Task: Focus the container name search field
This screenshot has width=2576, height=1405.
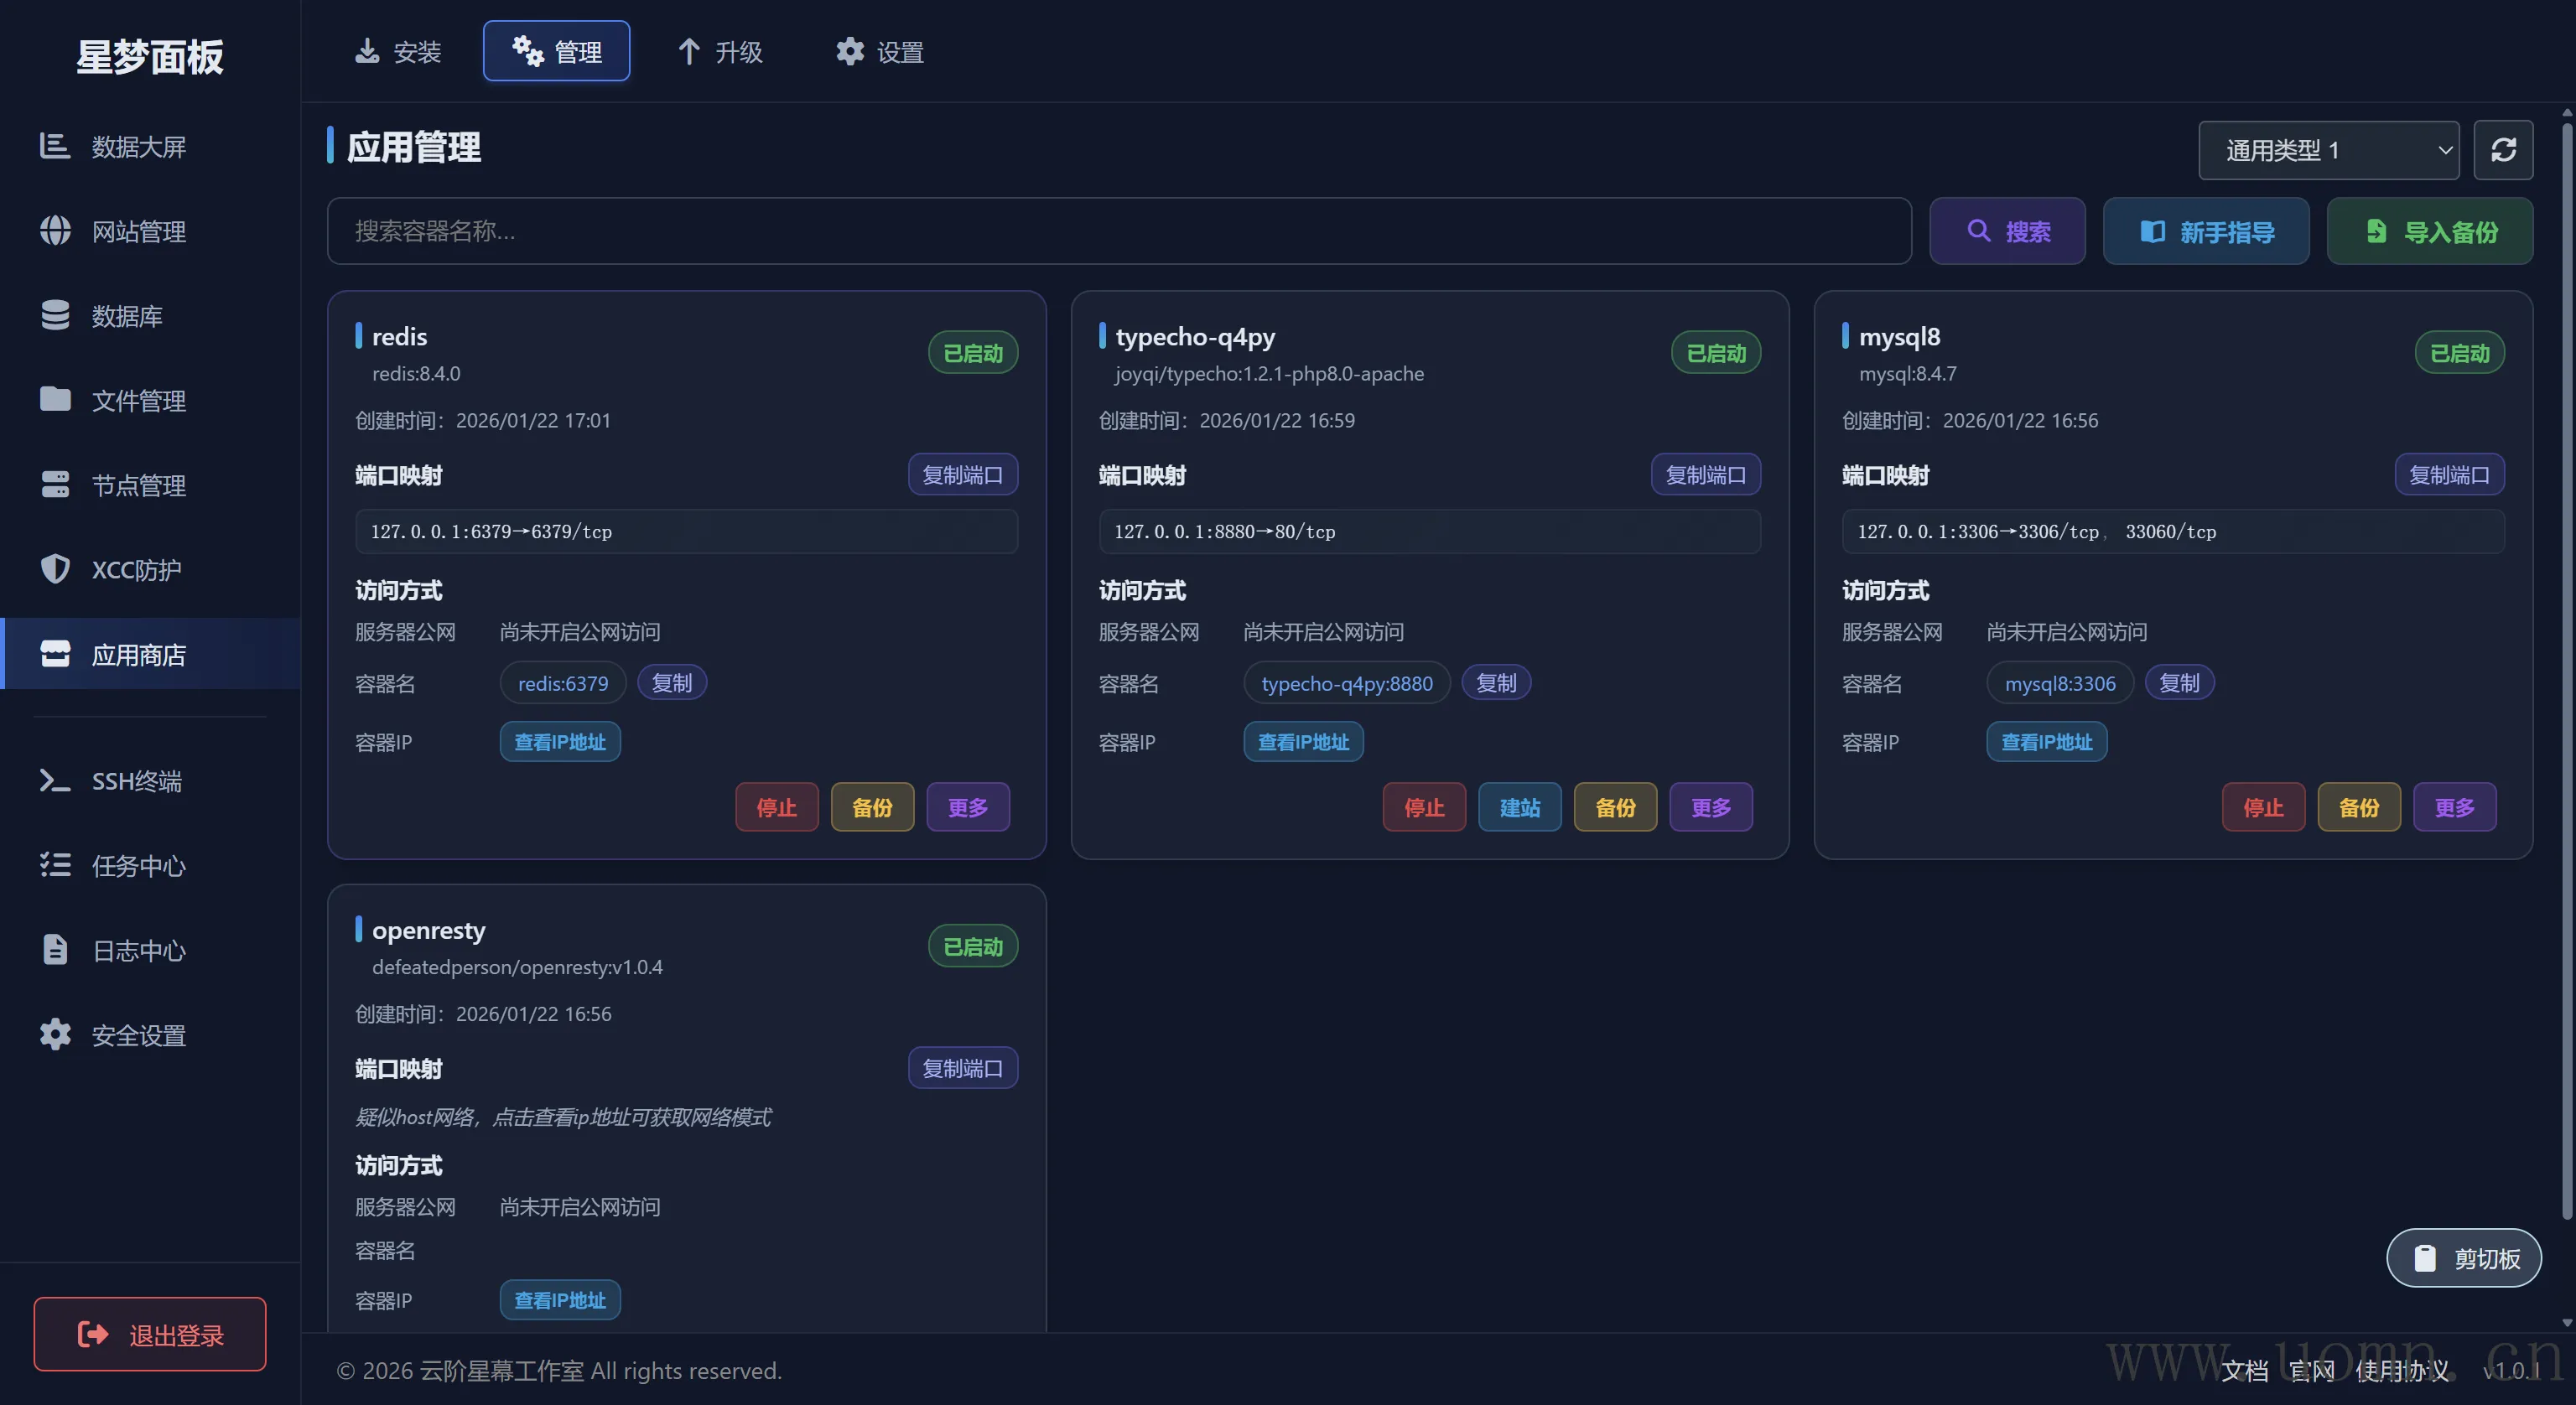Action: (x=1118, y=231)
